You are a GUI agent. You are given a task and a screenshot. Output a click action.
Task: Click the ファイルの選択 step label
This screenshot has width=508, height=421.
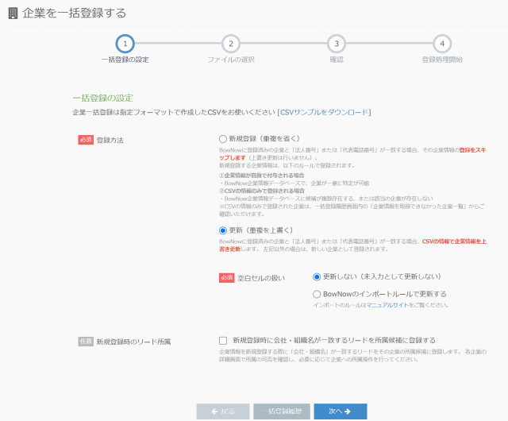[x=231, y=60]
